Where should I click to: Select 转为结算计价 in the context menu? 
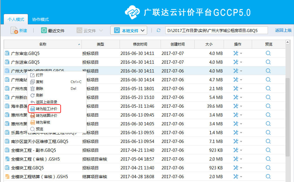coord(46,116)
